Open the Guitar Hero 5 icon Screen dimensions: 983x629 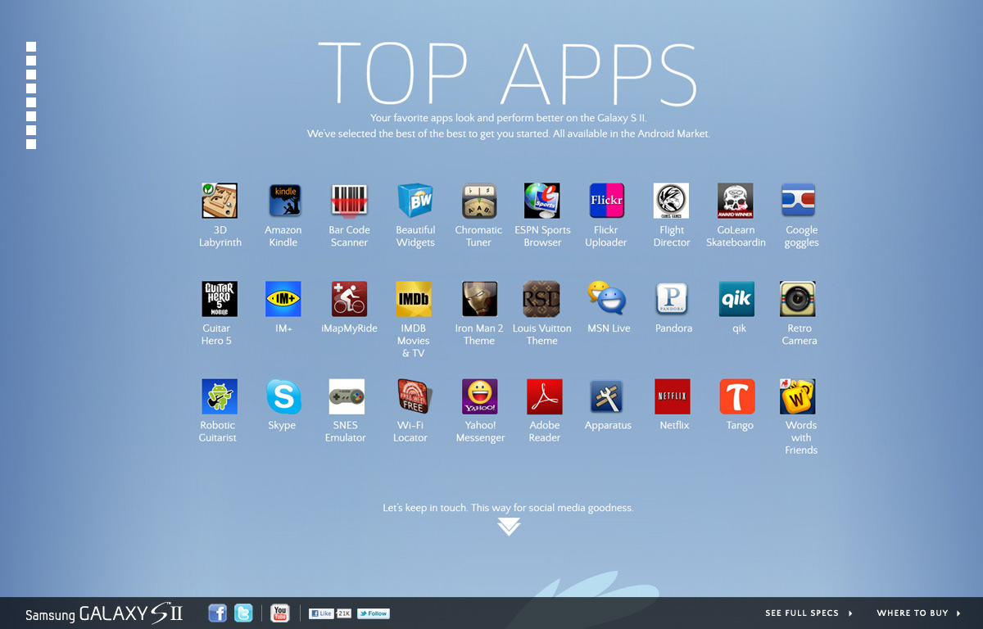pos(220,299)
